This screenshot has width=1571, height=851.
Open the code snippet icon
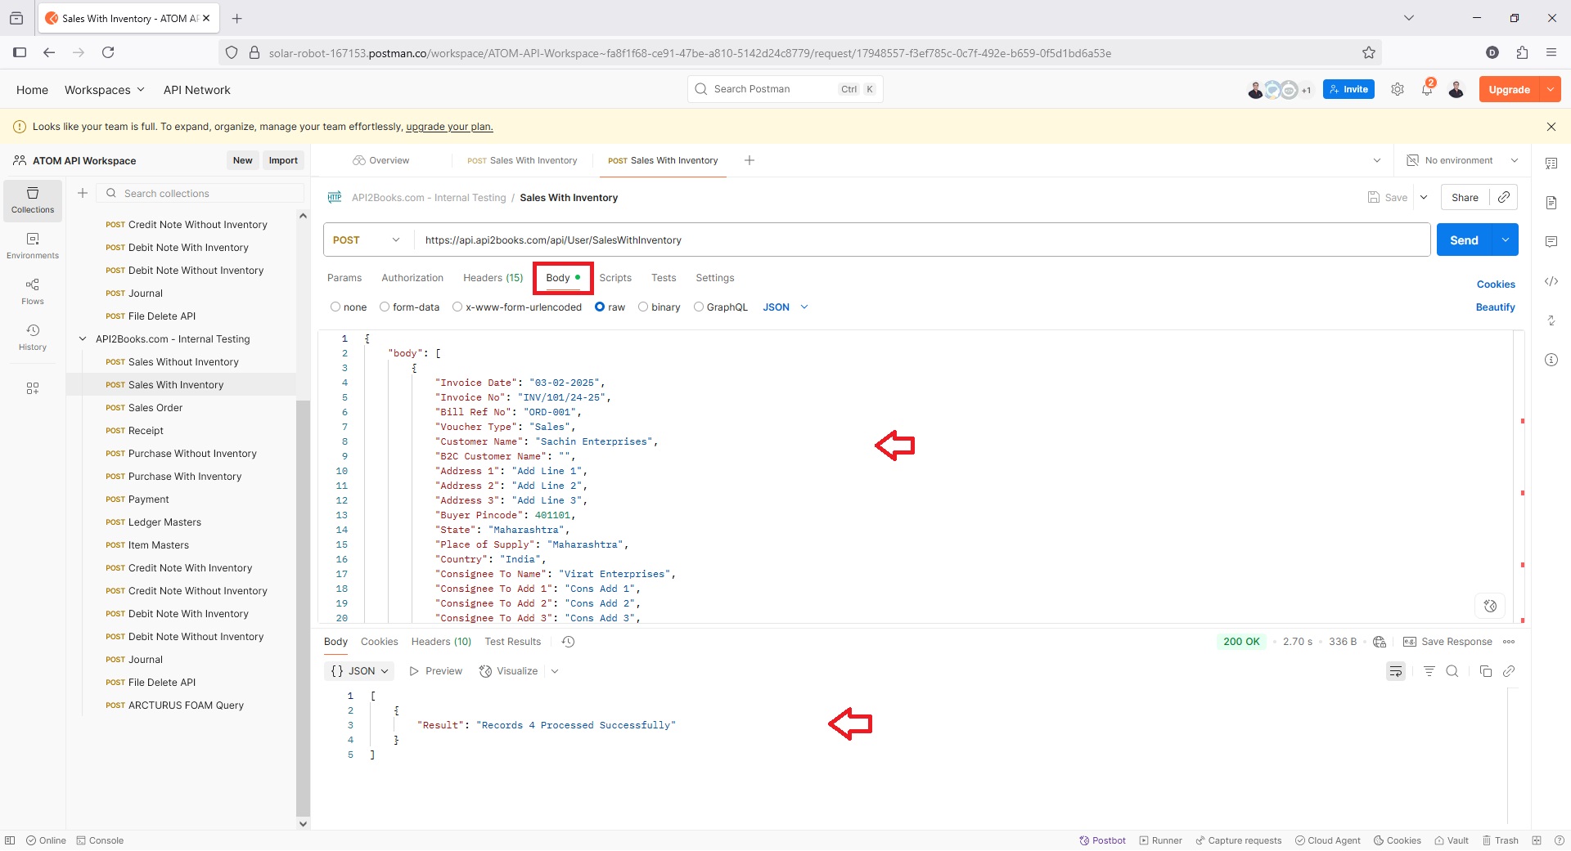click(1551, 281)
